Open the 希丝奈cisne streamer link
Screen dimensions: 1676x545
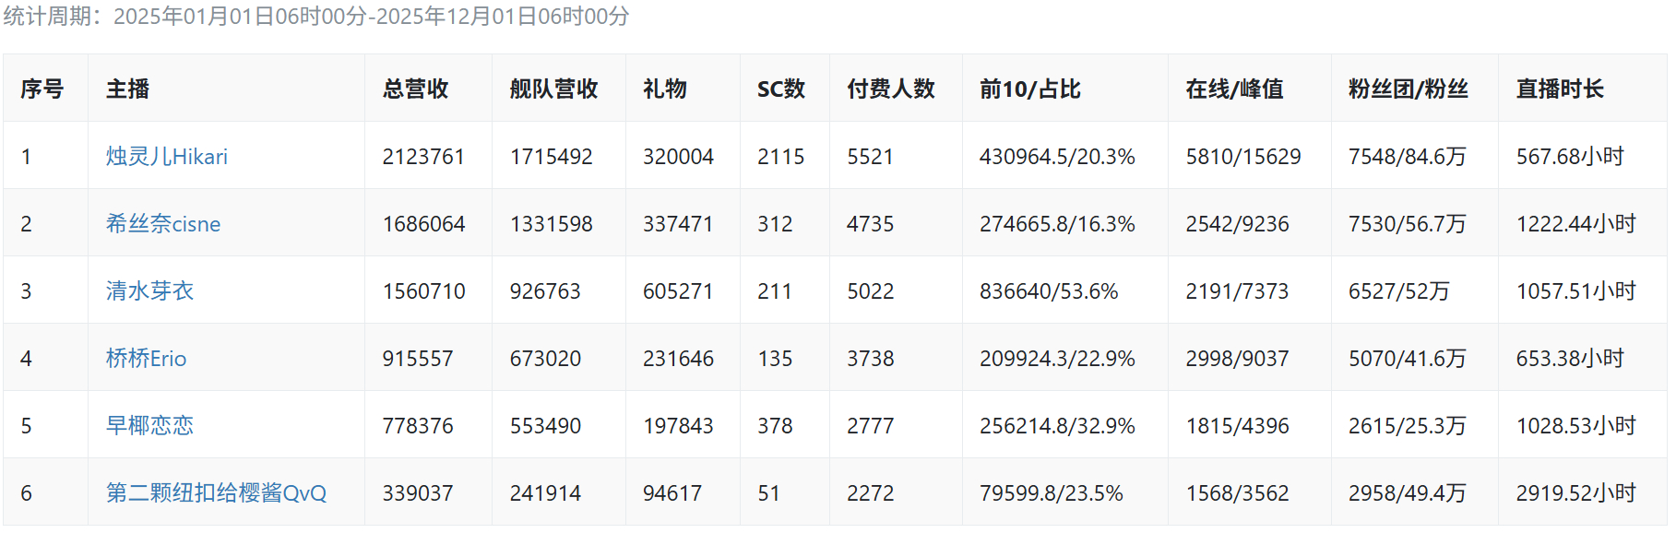click(x=162, y=224)
